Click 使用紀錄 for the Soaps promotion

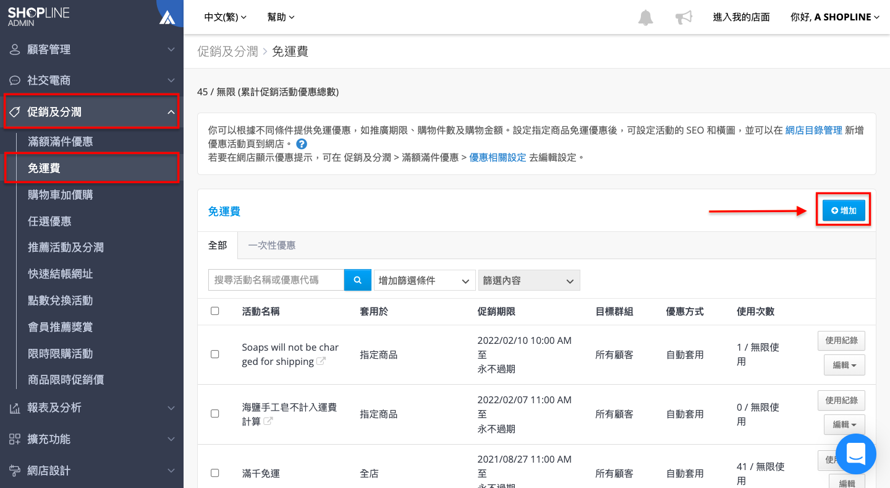pyautogui.click(x=841, y=341)
